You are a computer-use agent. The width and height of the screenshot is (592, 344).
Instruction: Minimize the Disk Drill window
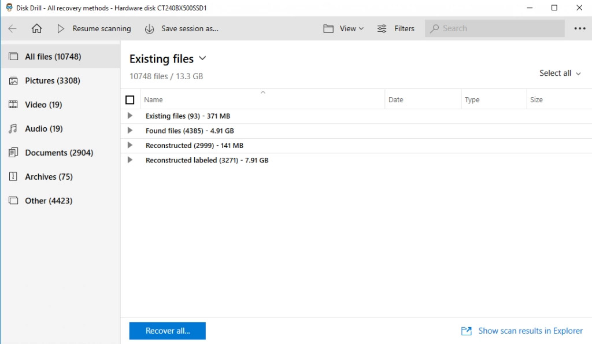coord(530,8)
